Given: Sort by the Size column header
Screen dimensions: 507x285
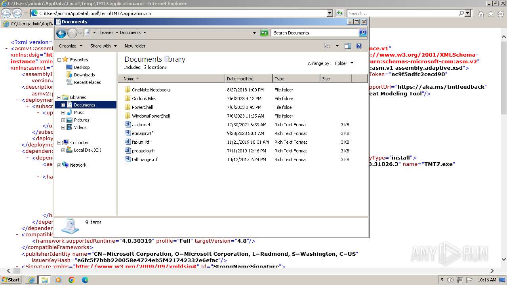Looking at the screenshot, I should click(336, 79).
